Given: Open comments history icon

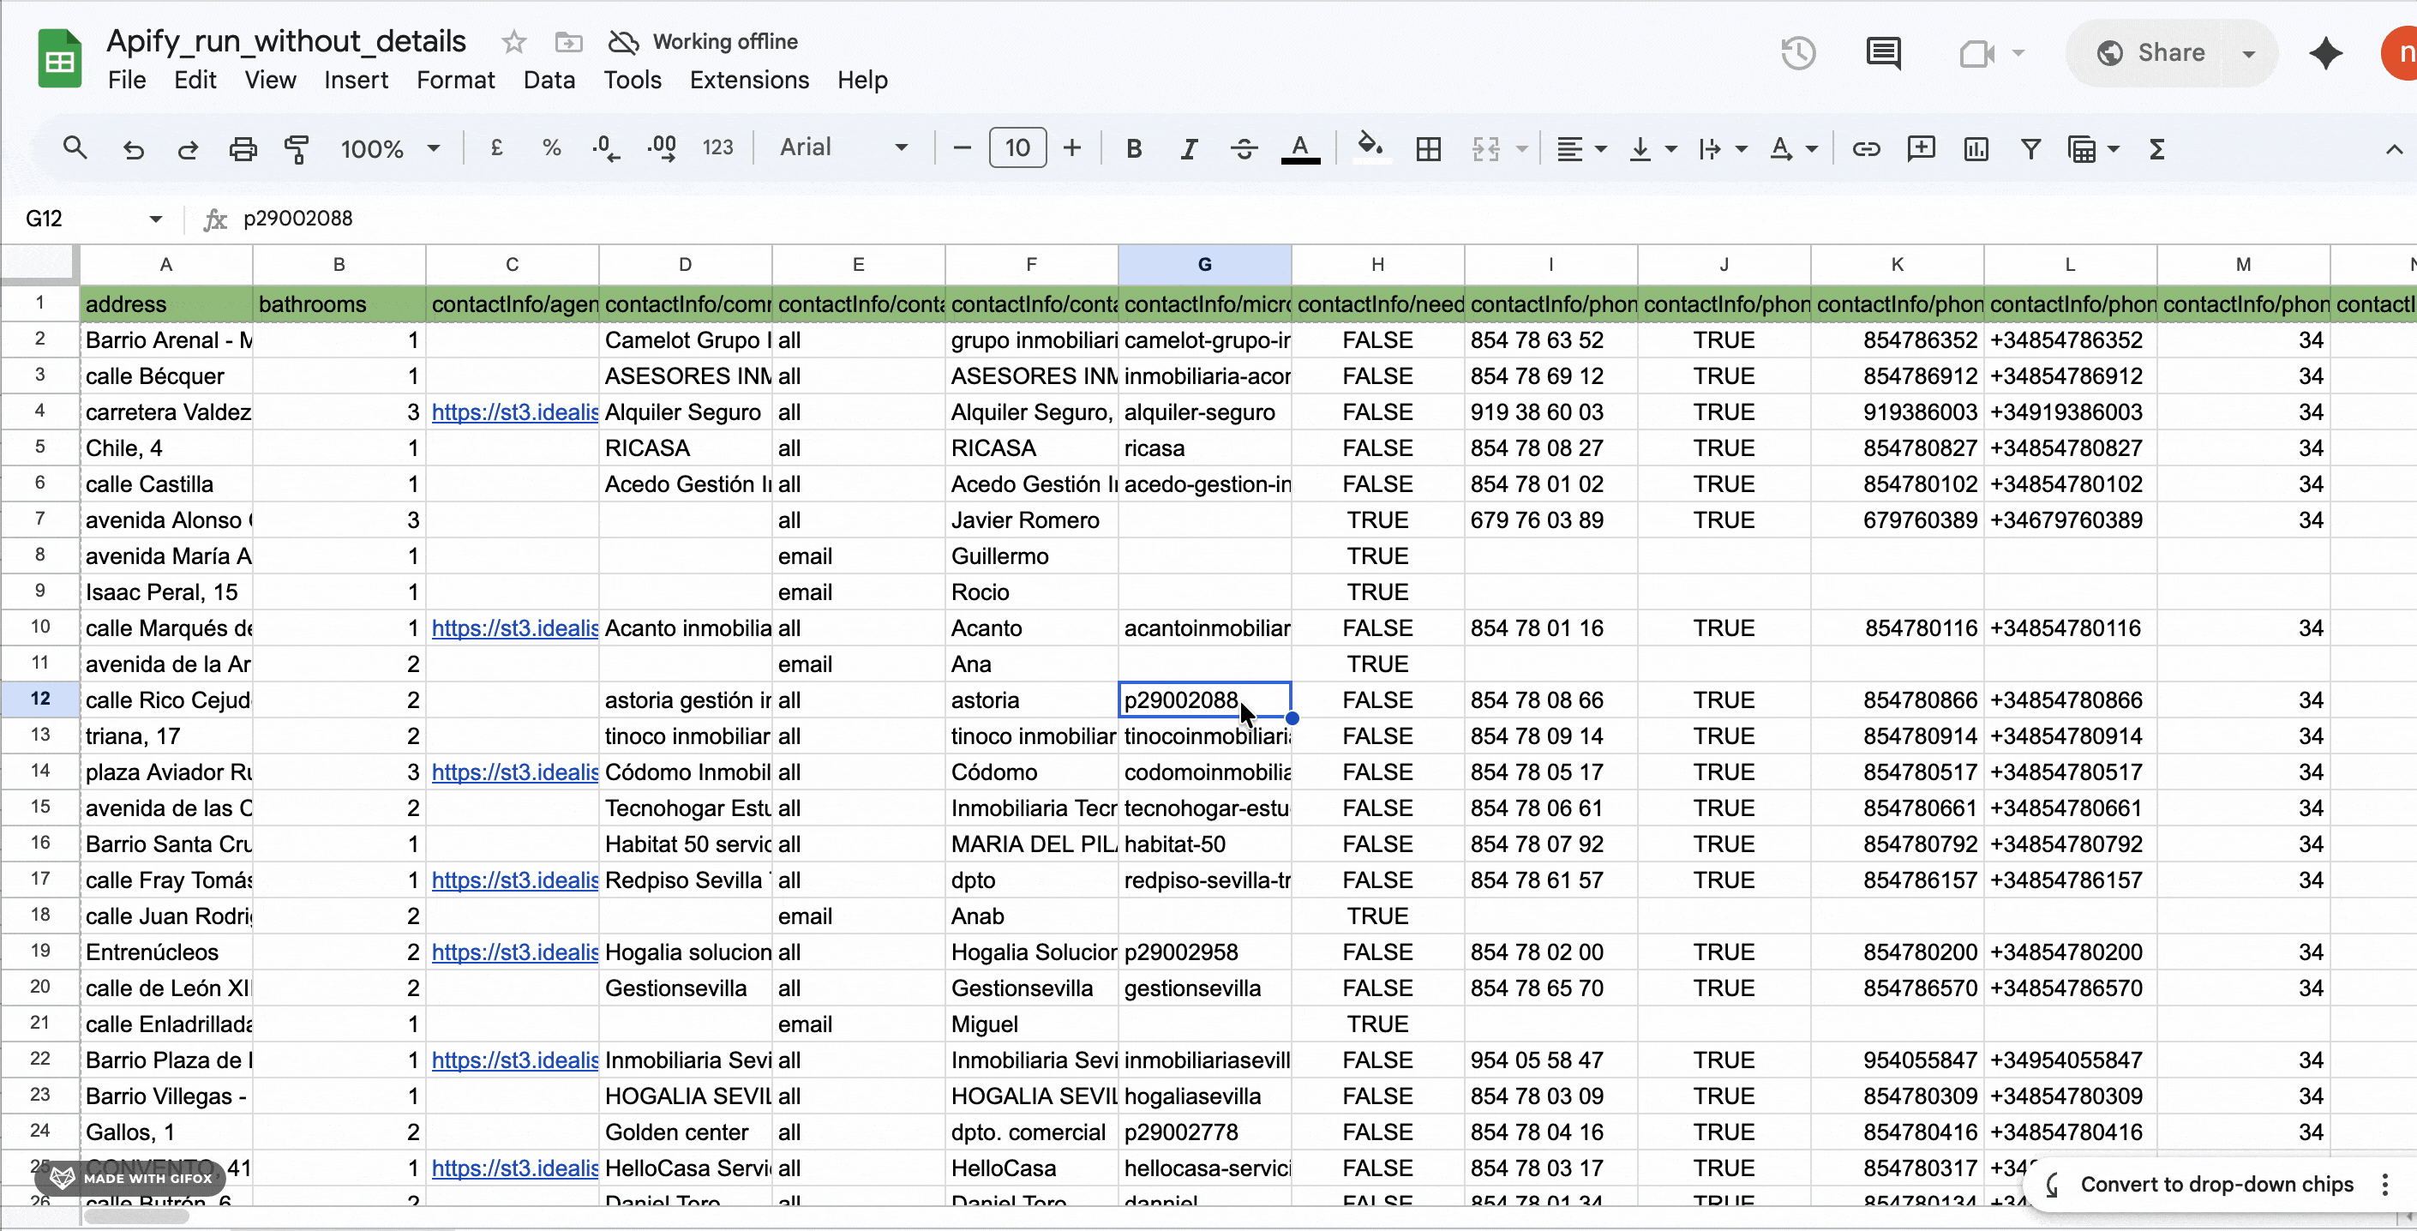Looking at the screenshot, I should 1883,52.
